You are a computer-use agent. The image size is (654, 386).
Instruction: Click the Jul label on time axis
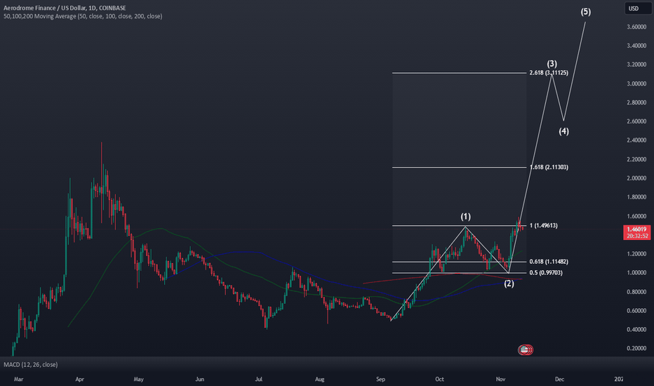259,379
